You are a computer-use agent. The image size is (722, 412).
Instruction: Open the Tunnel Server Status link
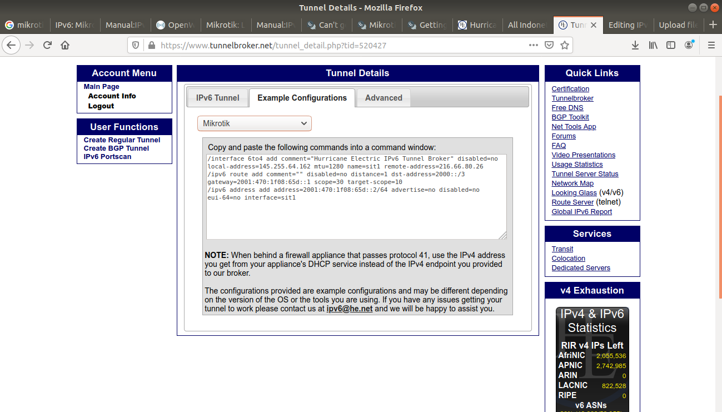click(585, 174)
